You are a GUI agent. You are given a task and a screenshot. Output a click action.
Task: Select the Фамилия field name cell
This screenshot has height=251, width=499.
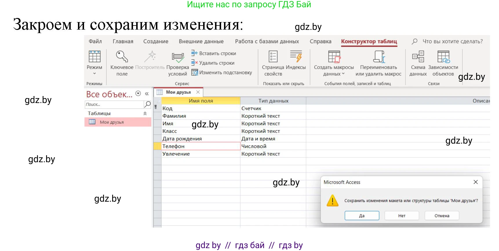[x=201, y=116]
